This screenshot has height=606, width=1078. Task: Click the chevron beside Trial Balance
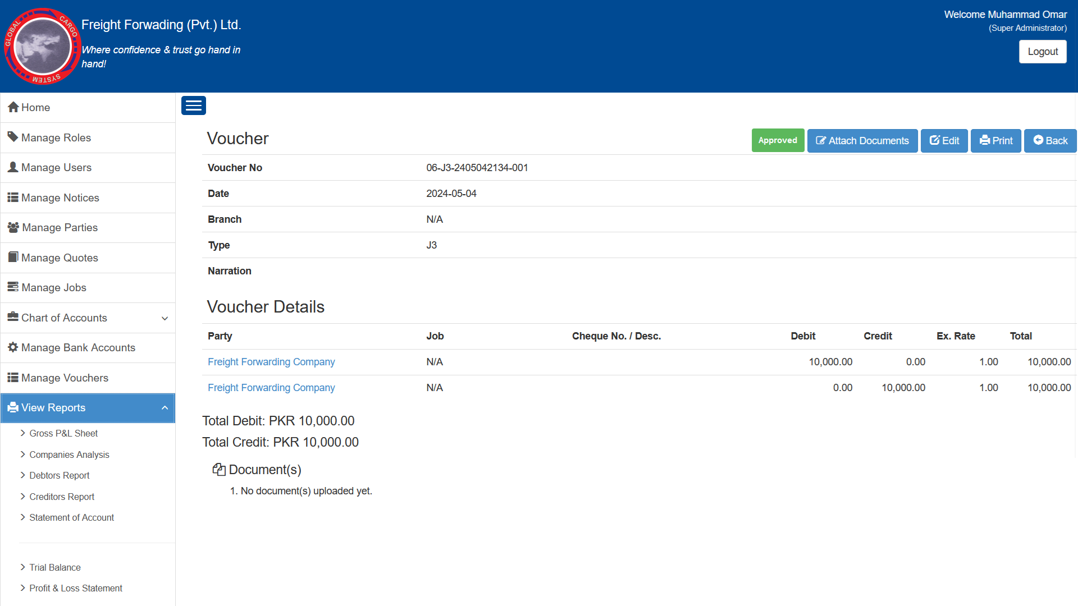[x=23, y=567]
